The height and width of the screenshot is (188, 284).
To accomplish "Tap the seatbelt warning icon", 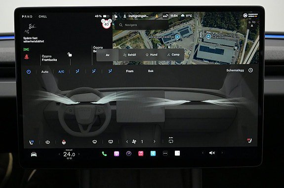I will 27,57.
